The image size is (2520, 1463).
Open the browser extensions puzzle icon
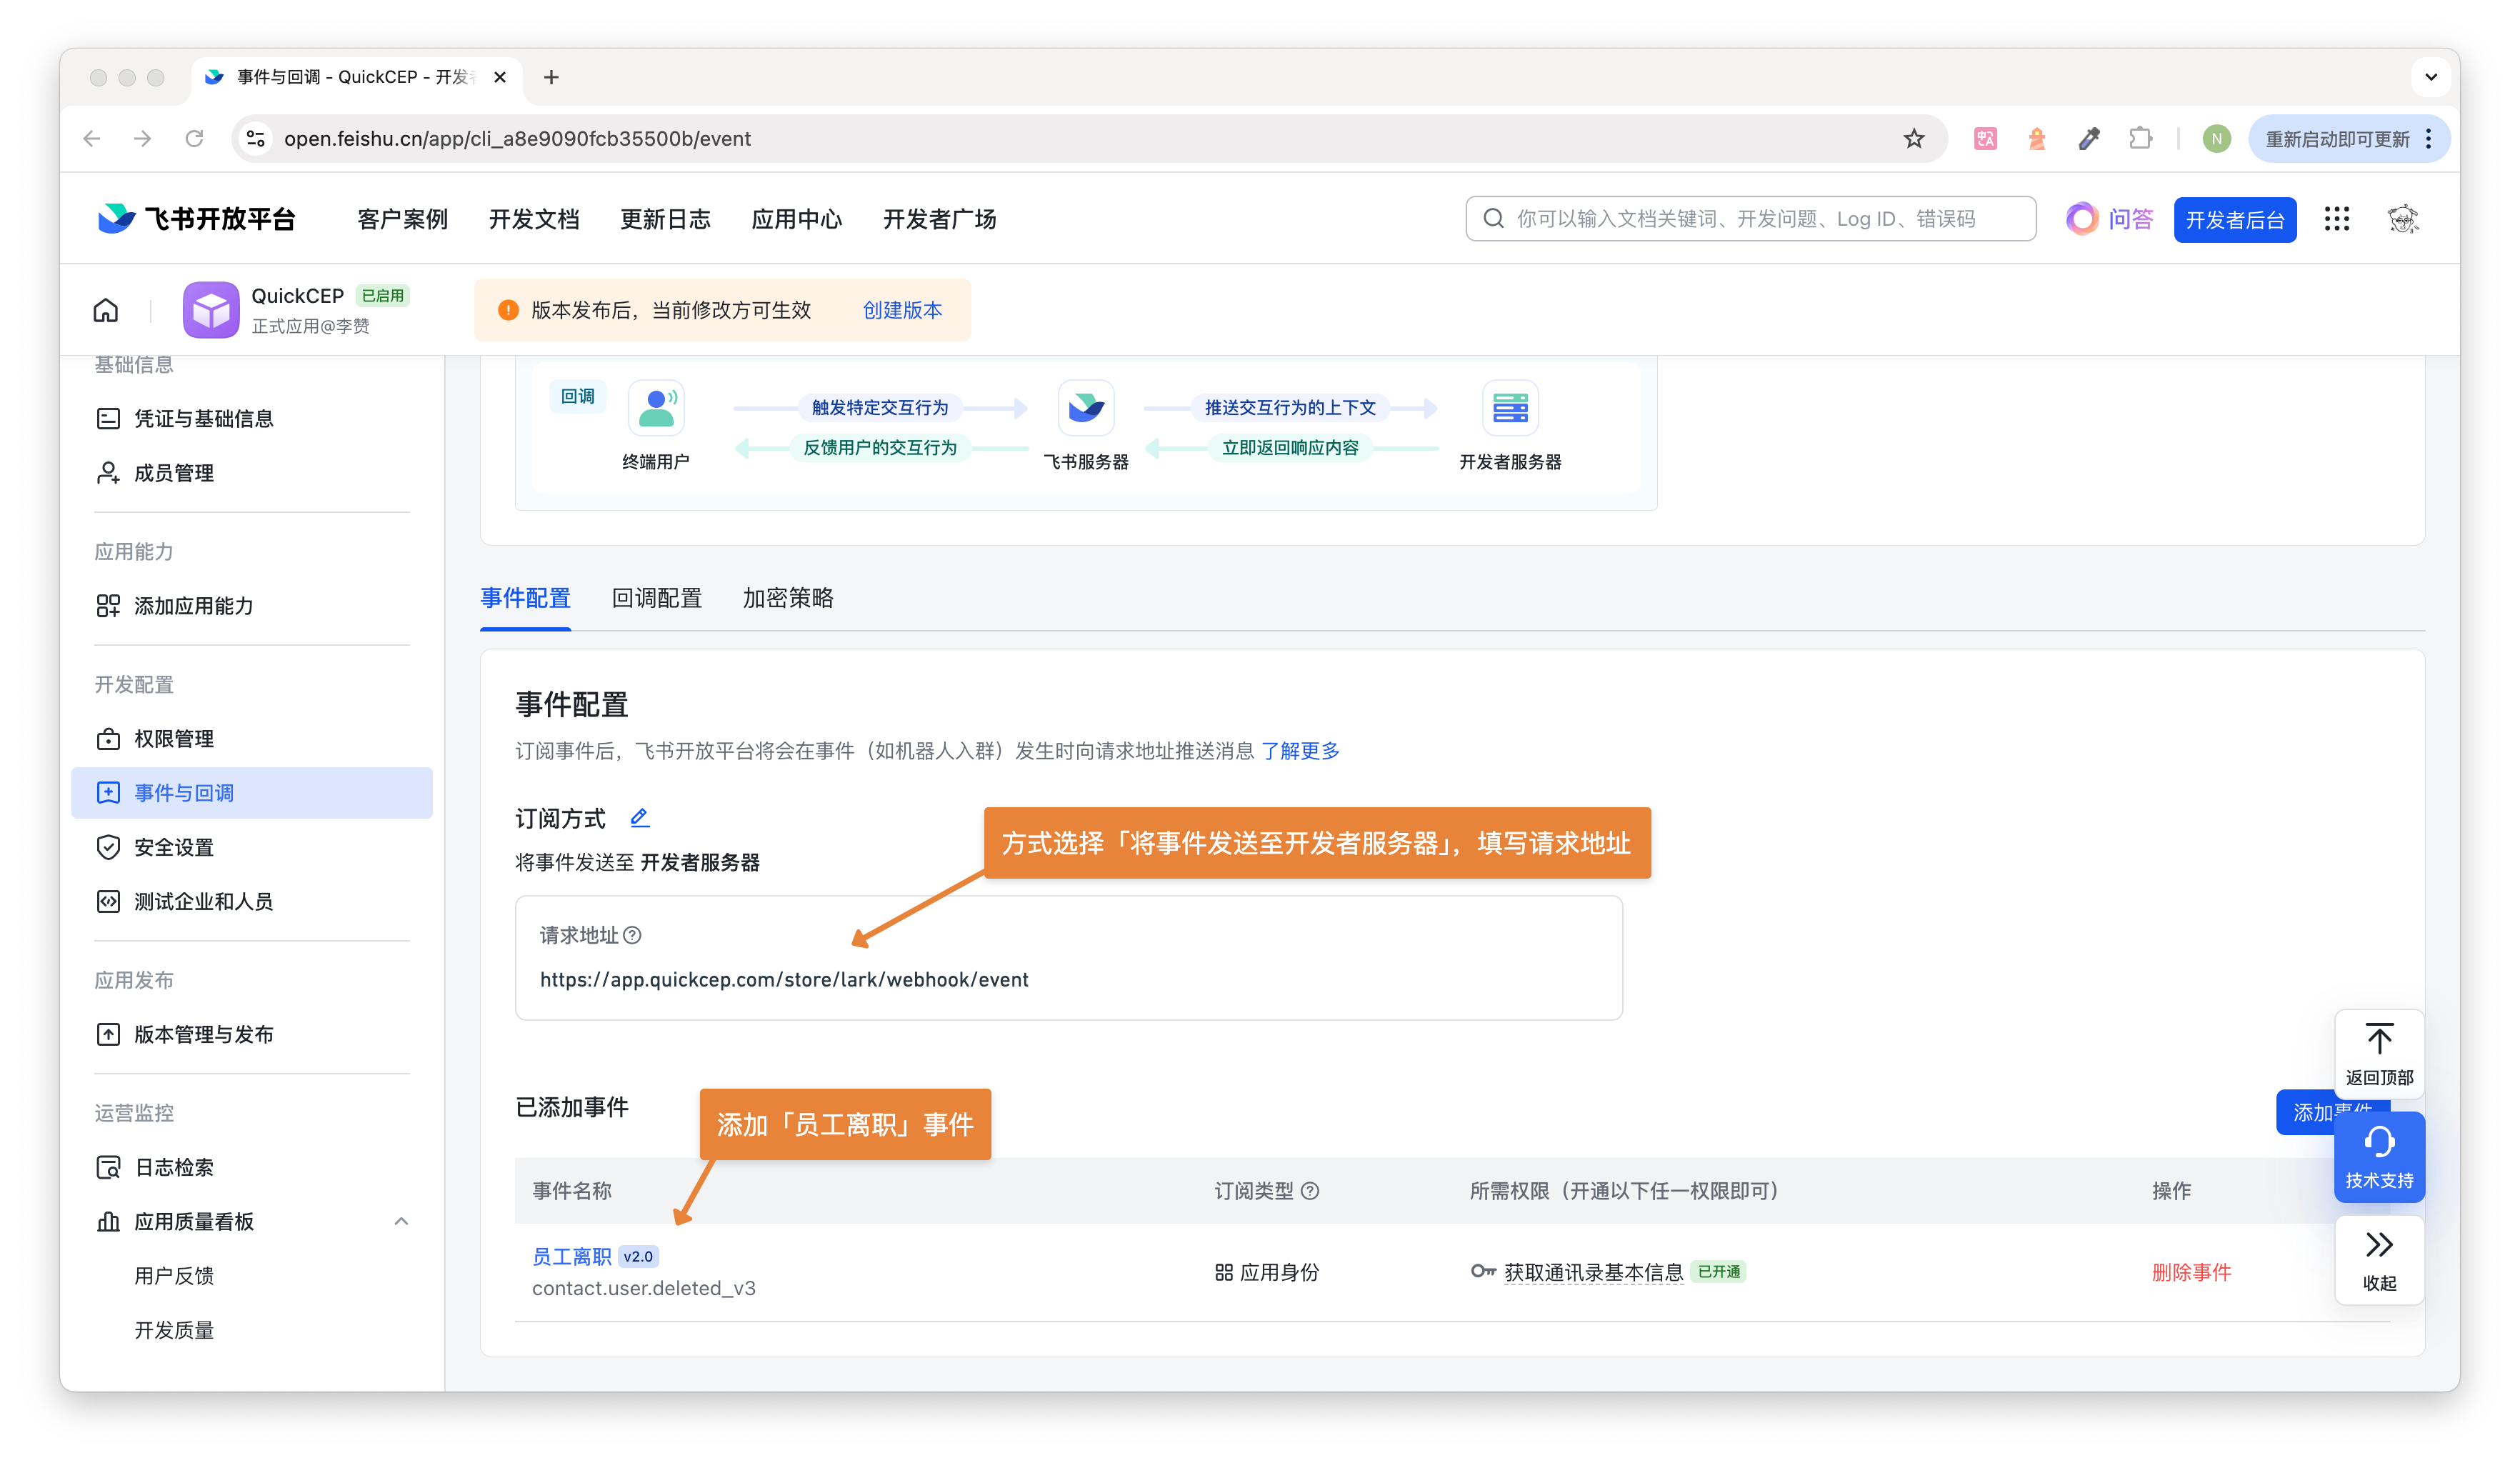pyautogui.click(x=2140, y=139)
